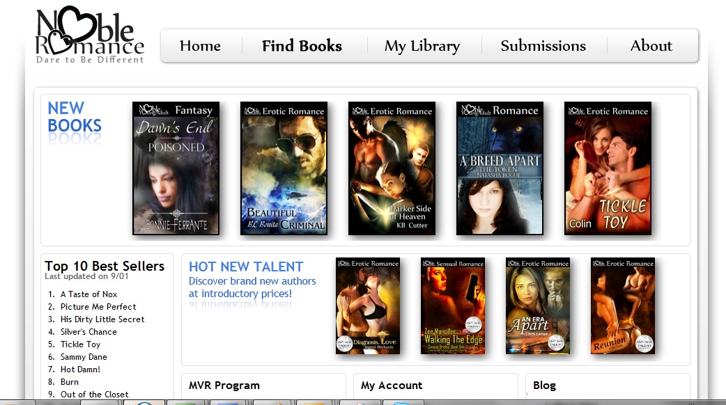This screenshot has width=726, height=405.
Task: Open best seller Burn
Action: point(70,382)
